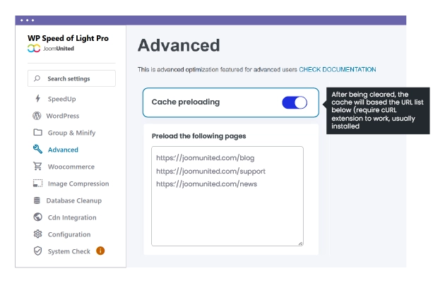Click the JoomUnited logo icon
Viewport: 445px width, 283px height.
[x=34, y=49]
